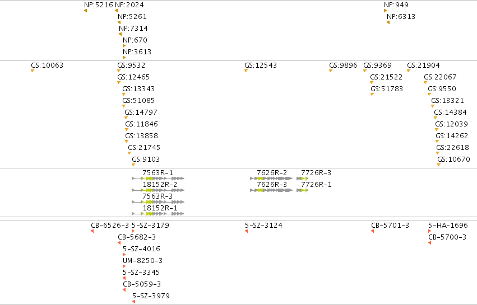Select the 7726R-1 transcript glyph
Viewport: 477px width, 305px height.
[x=302, y=190]
